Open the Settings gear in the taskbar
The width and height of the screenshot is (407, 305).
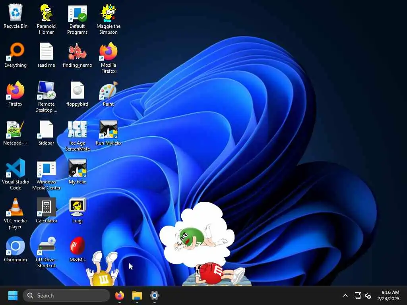coord(155,295)
